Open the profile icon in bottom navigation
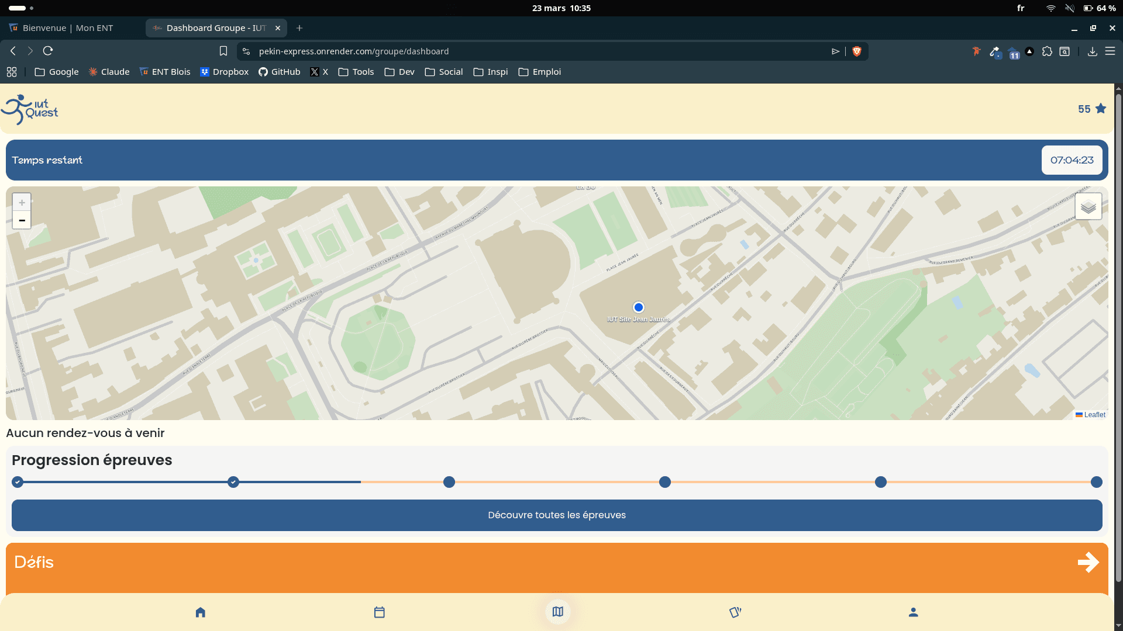 point(913,612)
